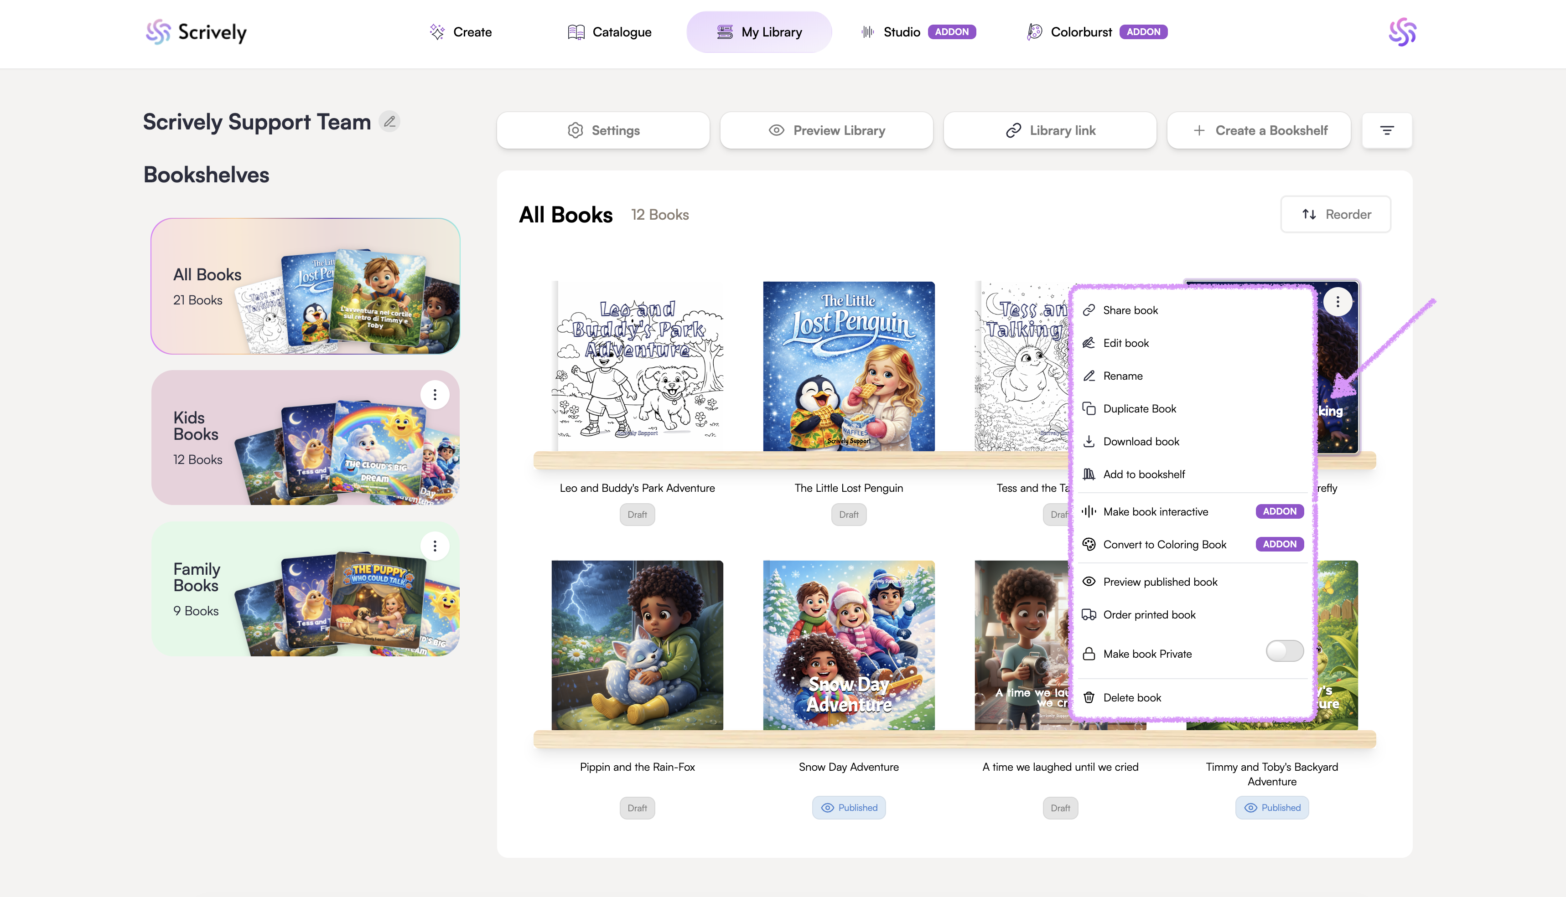Open the filter icon button

1387,130
